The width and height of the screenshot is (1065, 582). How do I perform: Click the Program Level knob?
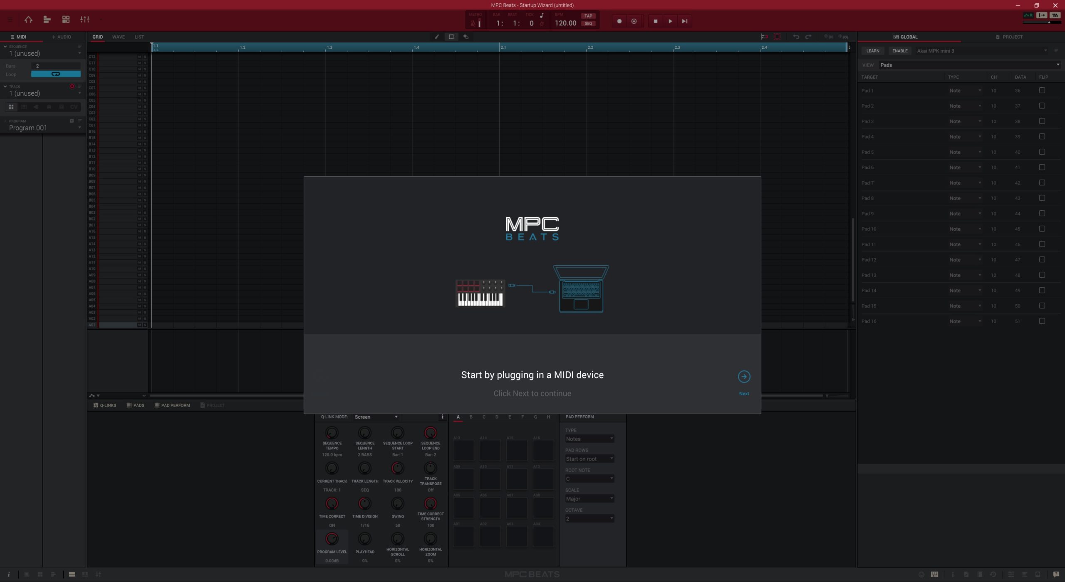[332, 539]
